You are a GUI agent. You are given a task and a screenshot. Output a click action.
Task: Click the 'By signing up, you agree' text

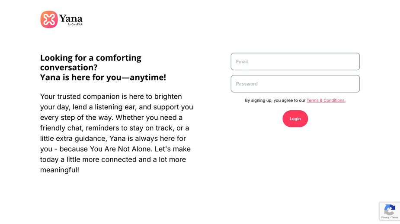point(275,100)
